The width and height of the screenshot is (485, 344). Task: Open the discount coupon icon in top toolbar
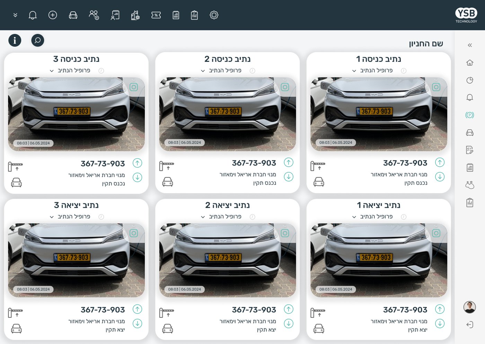pos(156,15)
